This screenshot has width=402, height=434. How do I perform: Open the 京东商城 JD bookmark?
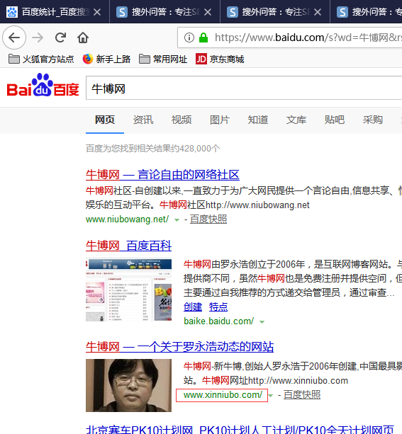(220, 59)
